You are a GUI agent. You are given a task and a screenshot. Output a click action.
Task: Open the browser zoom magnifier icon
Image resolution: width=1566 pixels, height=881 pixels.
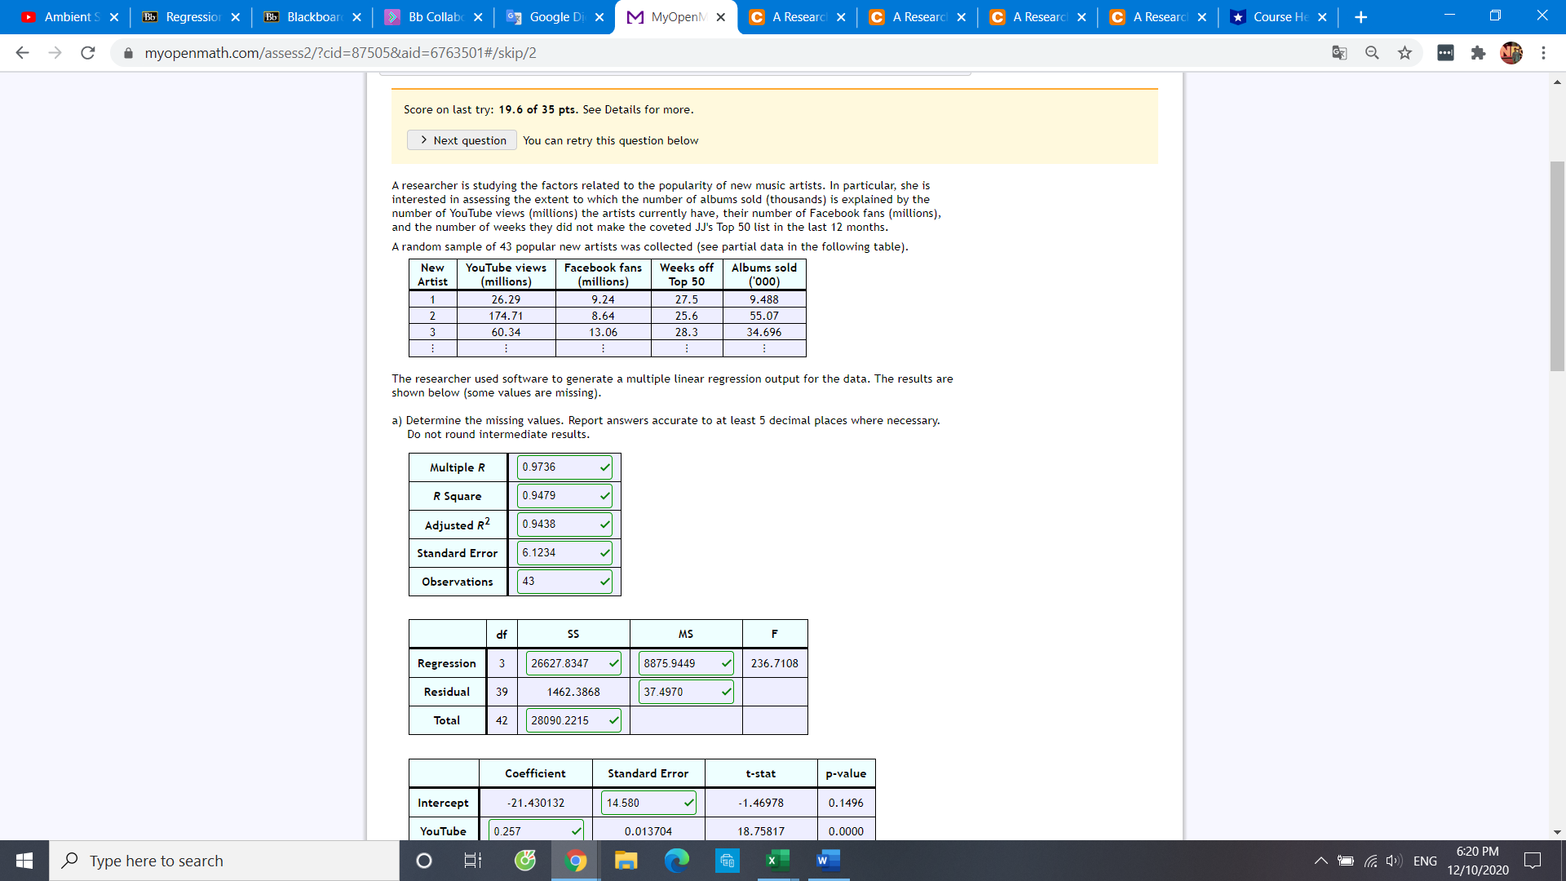(1372, 53)
